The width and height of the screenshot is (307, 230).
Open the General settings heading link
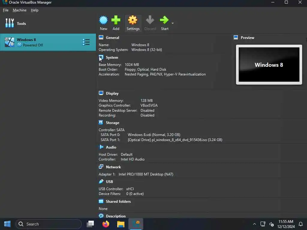(x=112, y=37)
